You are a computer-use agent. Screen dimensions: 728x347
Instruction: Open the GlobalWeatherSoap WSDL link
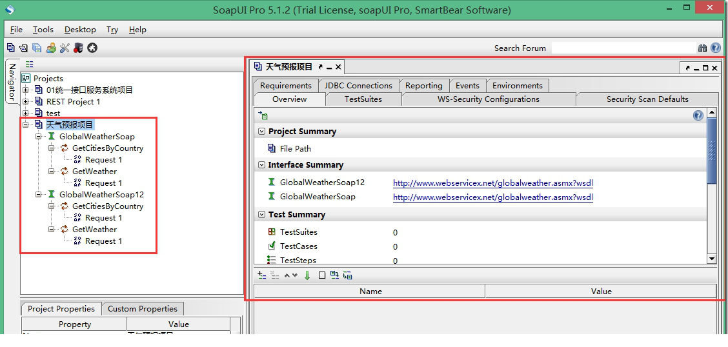tap(493, 197)
